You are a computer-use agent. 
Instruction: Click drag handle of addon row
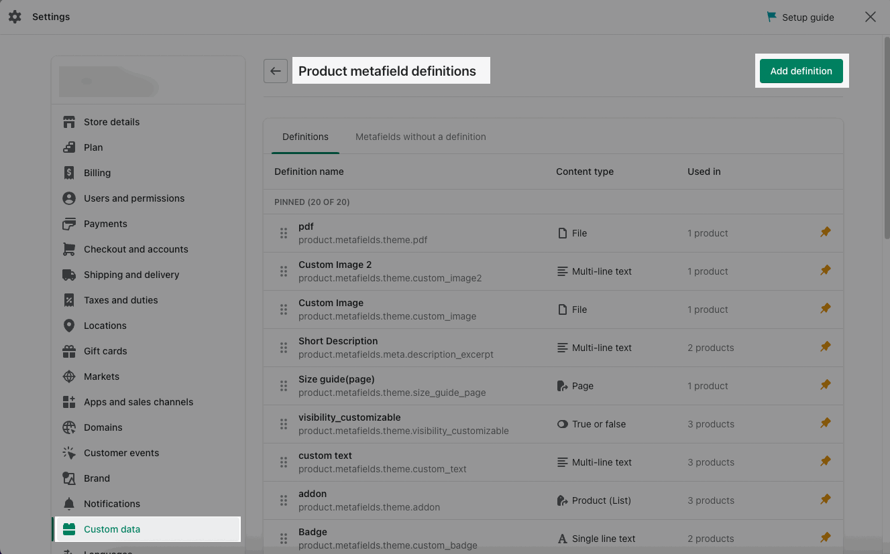(284, 500)
